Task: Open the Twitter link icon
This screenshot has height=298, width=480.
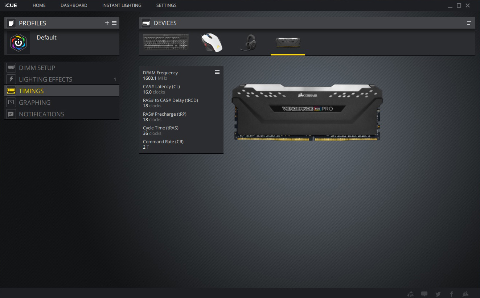Action: coord(438,294)
